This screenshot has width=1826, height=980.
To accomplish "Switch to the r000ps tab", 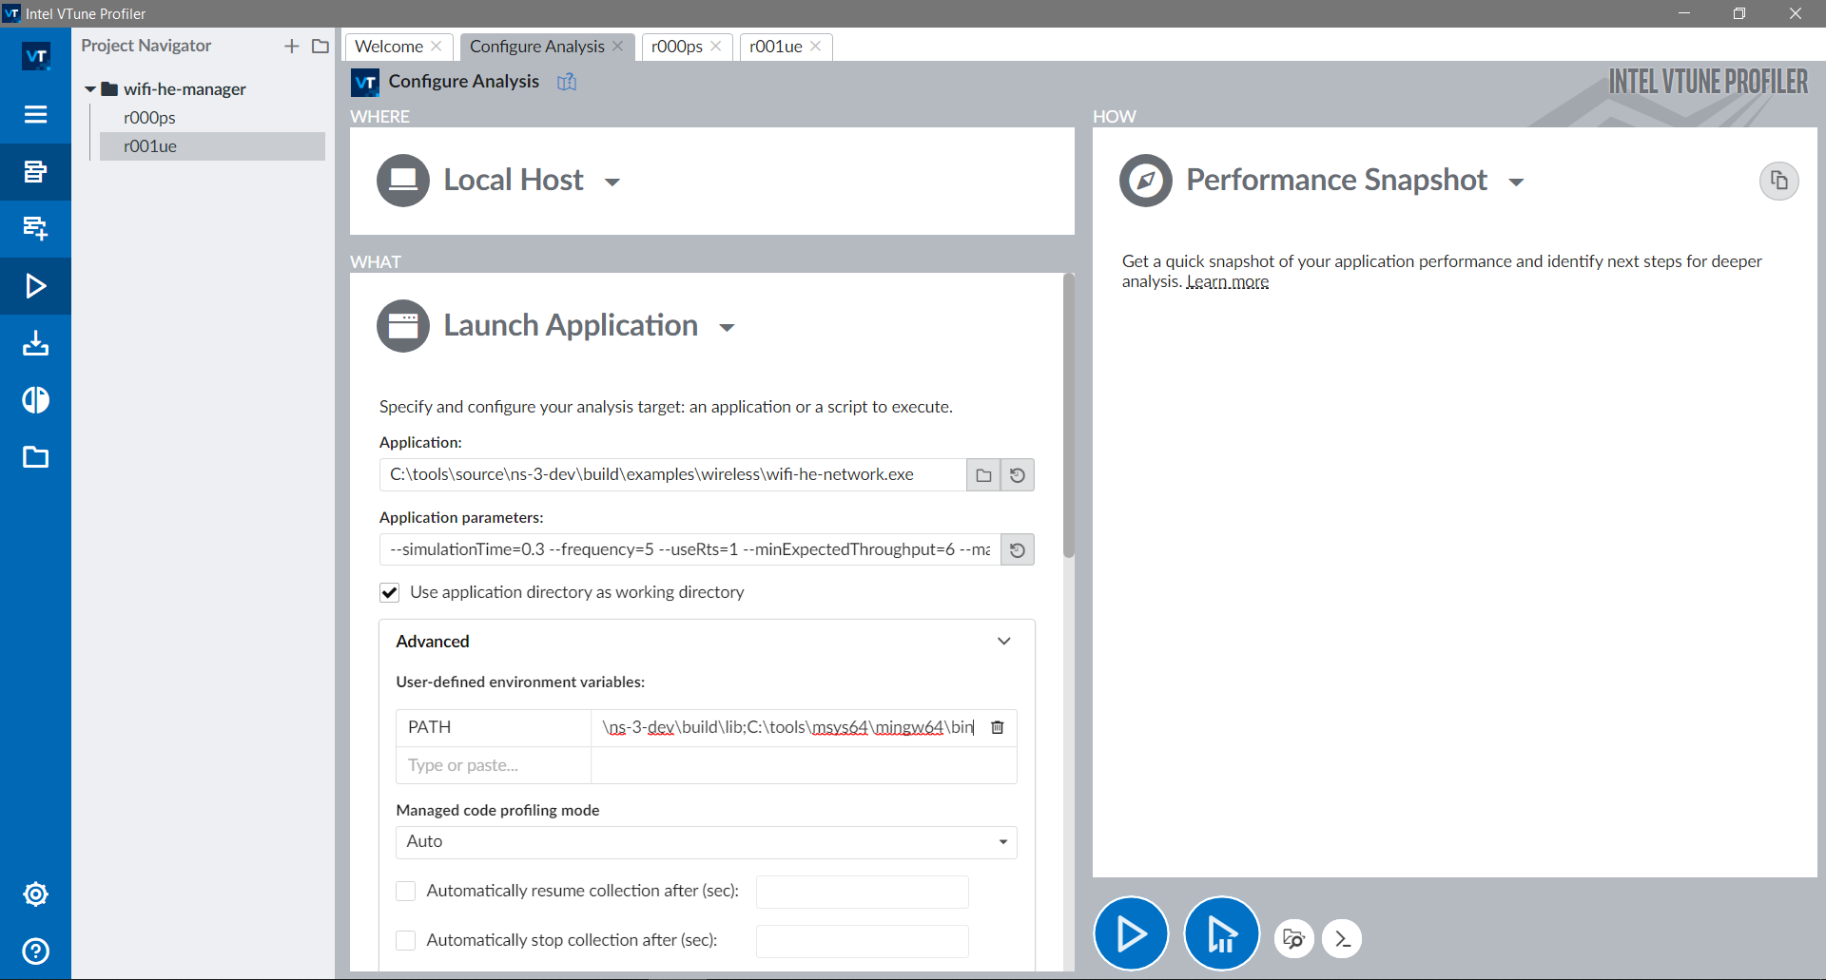I will (x=677, y=46).
